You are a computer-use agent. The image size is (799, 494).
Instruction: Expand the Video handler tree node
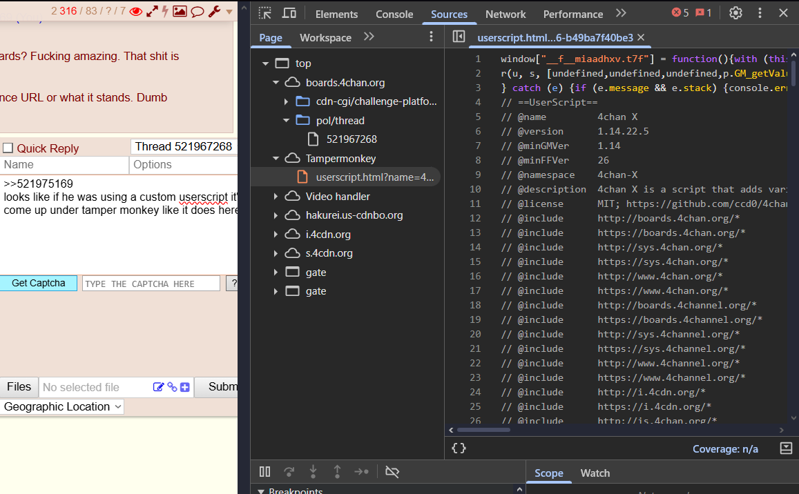point(276,197)
